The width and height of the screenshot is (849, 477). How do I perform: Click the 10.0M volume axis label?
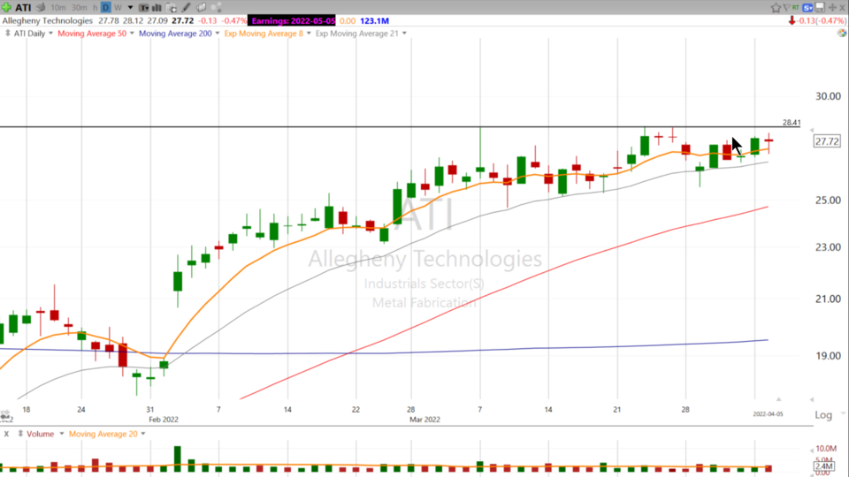coord(826,449)
